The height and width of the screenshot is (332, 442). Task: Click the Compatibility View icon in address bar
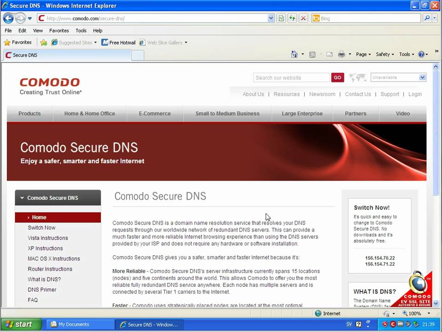click(x=281, y=18)
